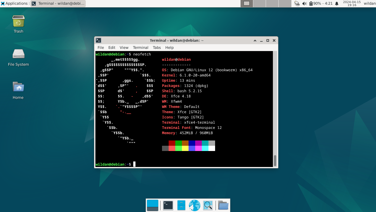Click the 'WM: Xfwm4' line

tap(172, 101)
